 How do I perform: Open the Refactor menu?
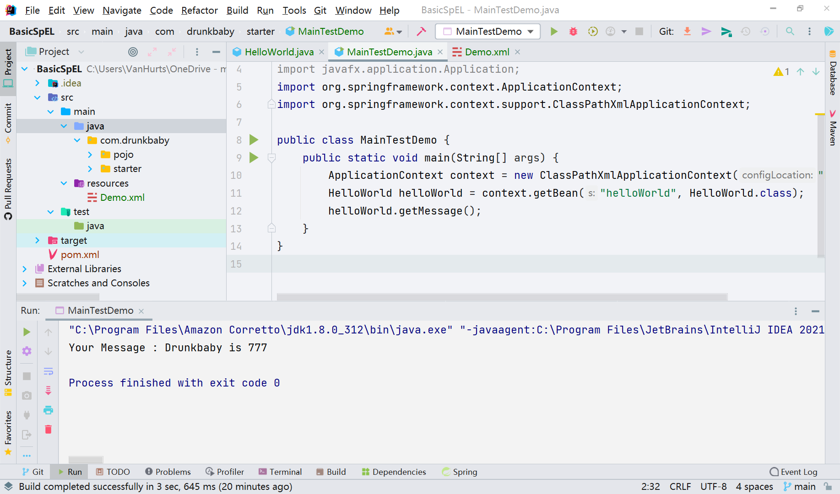point(199,10)
